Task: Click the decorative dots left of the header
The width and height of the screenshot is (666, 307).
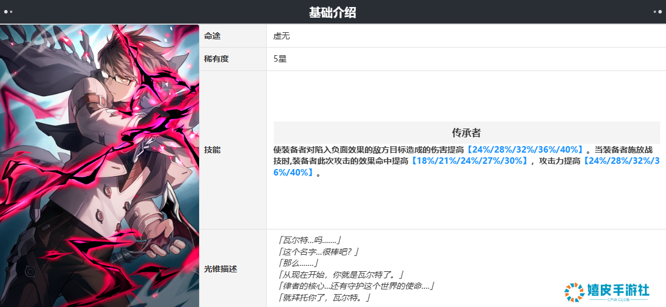Action: [x=8, y=12]
